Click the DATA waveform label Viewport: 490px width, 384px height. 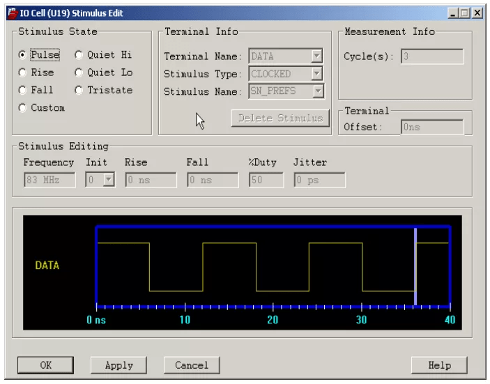click(47, 266)
